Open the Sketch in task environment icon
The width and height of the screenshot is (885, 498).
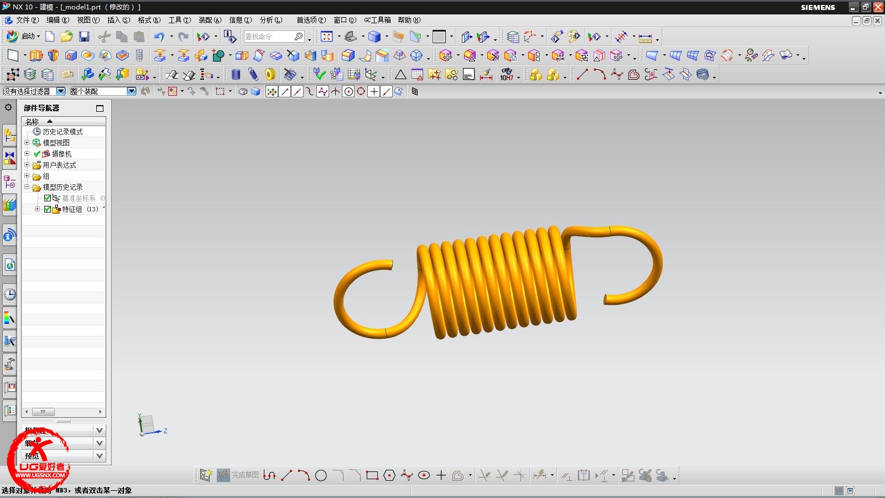(206, 475)
